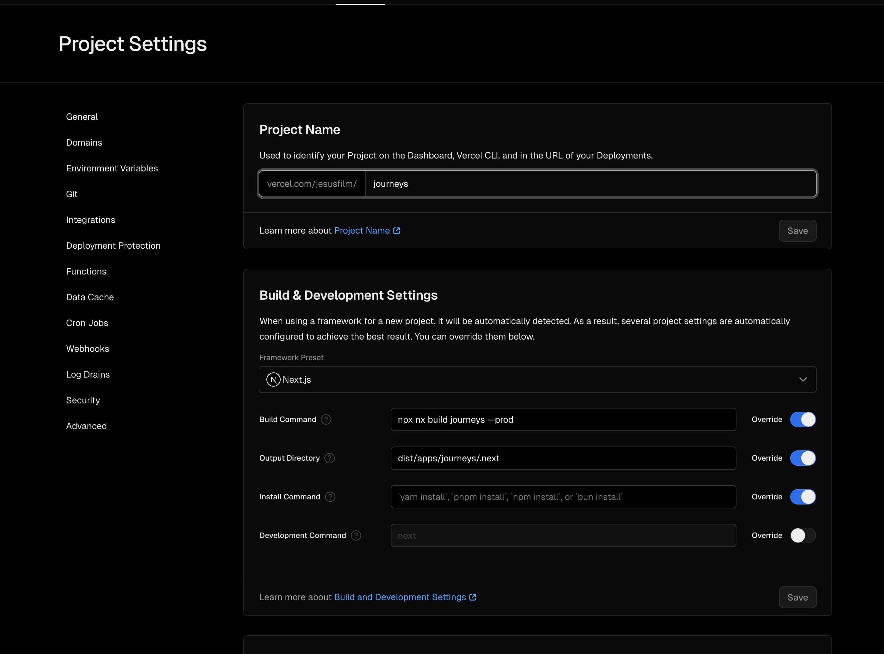The height and width of the screenshot is (654, 884).
Task: Open Environment Variables settings
Action: pyautogui.click(x=112, y=168)
